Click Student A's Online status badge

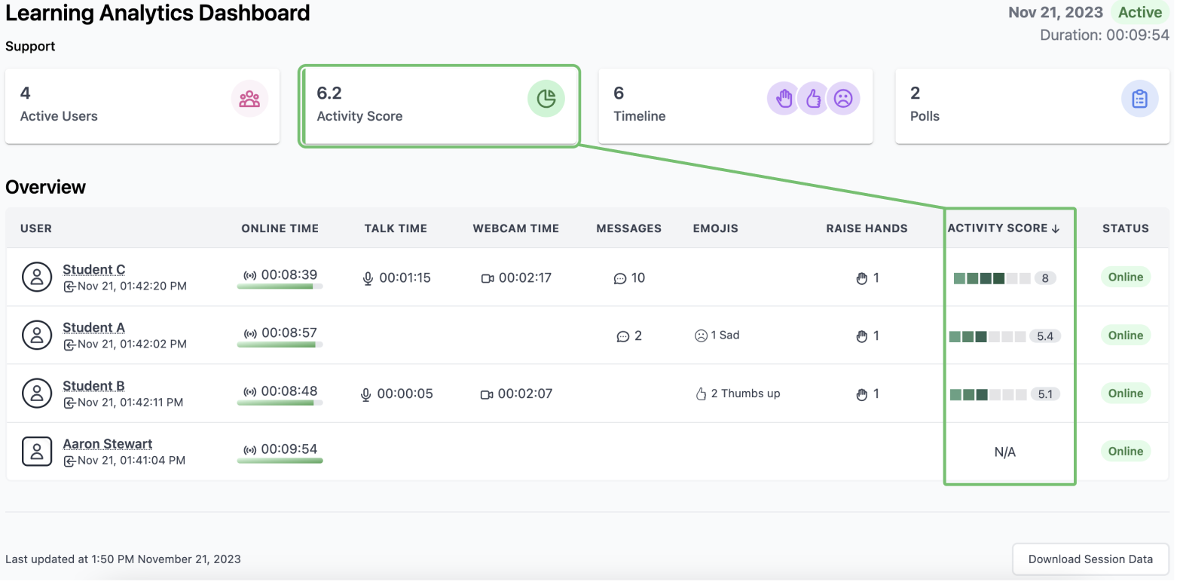1126,335
